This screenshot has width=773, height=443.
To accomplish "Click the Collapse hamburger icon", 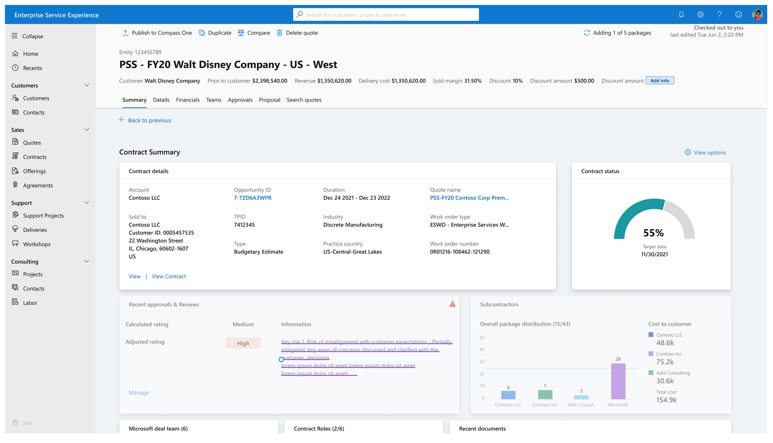I will tap(15, 36).
